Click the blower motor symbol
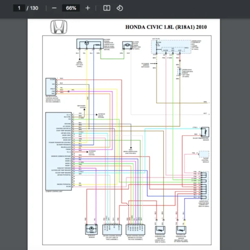The image size is (250, 250). tap(125, 45)
